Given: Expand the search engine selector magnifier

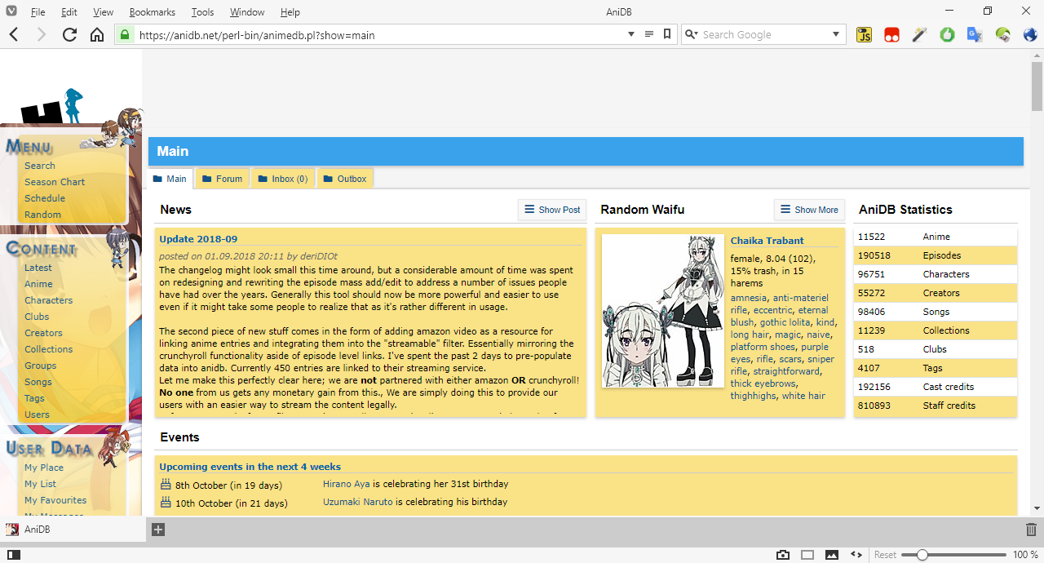Looking at the screenshot, I should [x=692, y=34].
